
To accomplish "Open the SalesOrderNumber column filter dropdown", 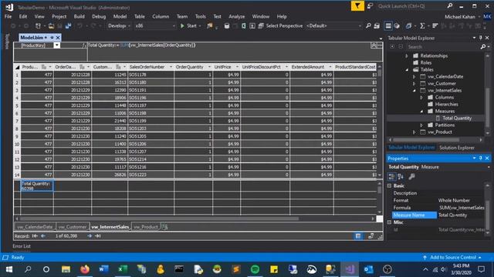I will point(171,67).
